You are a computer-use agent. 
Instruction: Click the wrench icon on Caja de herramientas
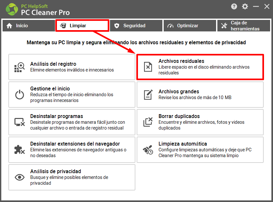[224, 26]
